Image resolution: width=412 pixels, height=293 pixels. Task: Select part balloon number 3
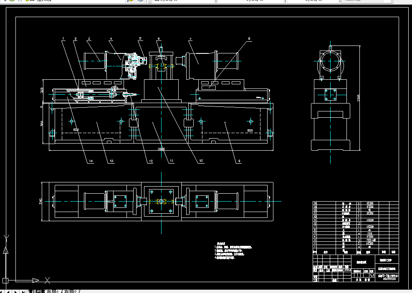(x=89, y=39)
